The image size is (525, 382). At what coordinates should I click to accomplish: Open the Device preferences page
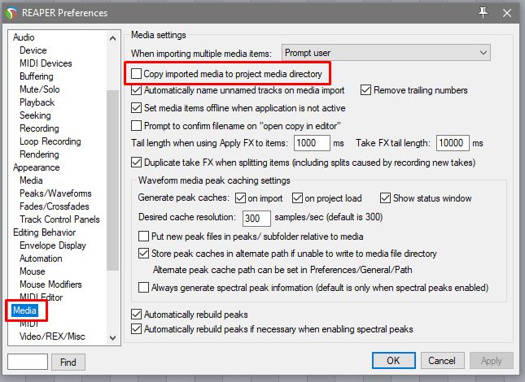click(33, 50)
